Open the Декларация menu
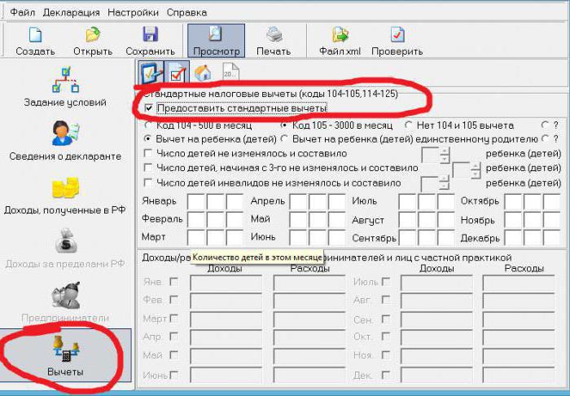The width and height of the screenshot is (570, 396). pyautogui.click(x=72, y=12)
